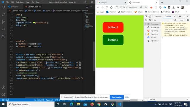Open Chrome profile avatar
The width and height of the screenshot is (190, 107).
pyautogui.click(x=183, y=7)
